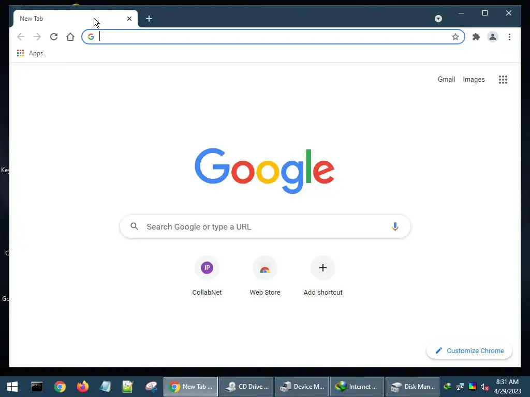The image size is (530, 397).
Task: Switch to the New Tab Chrome taskbar window
Action: [x=191, y=387]
